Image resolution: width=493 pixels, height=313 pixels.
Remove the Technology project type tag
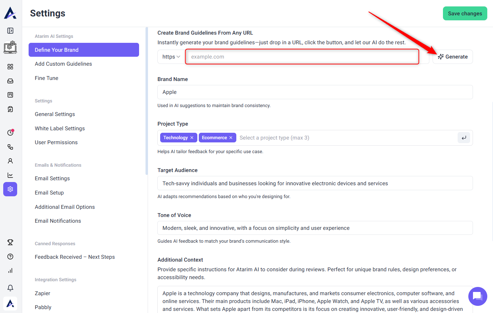pos(192,138)
